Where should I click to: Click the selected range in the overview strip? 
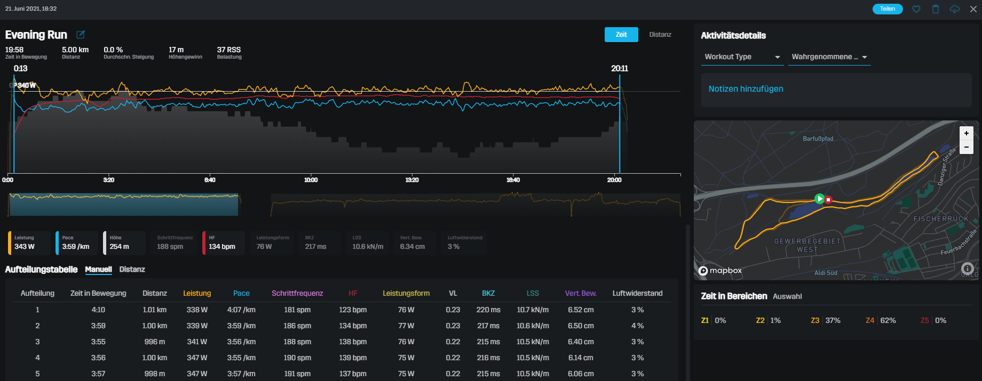coord(124,205)
